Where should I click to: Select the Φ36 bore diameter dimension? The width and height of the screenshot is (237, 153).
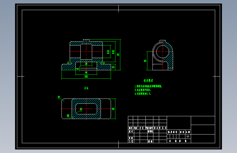[108, 52]
